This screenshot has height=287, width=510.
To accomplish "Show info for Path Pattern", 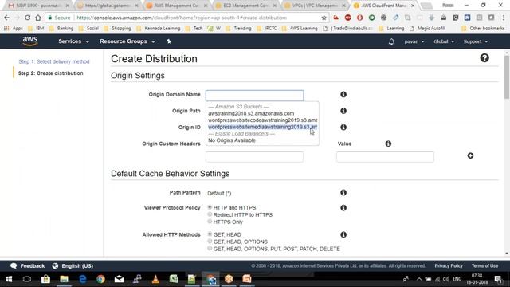I will point(343,193).
